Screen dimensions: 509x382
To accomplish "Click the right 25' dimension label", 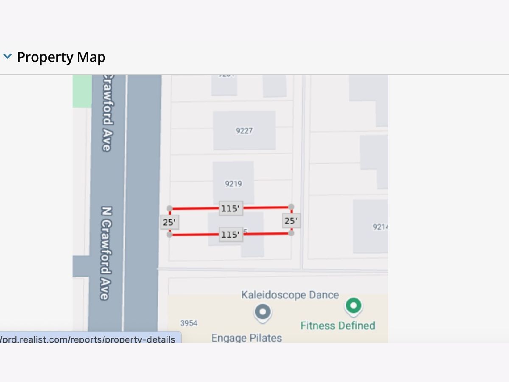I will tap(291, 221).
